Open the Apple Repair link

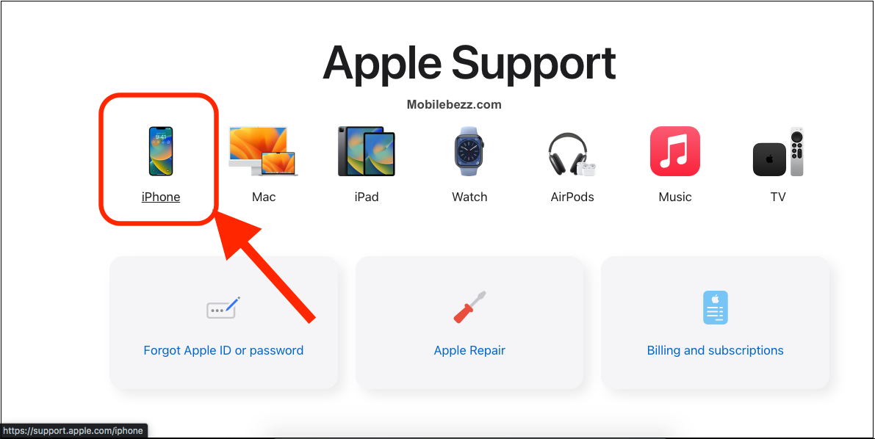point(469,350)
